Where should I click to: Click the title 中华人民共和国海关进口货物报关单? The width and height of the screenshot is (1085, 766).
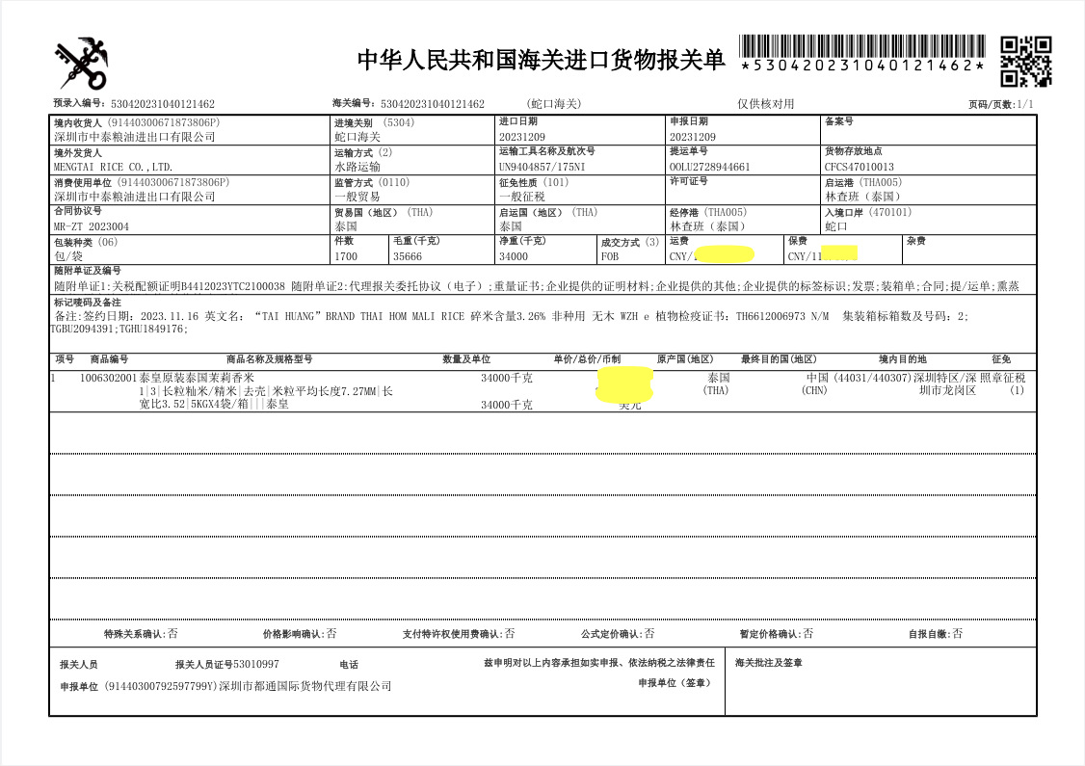[541, 60]
